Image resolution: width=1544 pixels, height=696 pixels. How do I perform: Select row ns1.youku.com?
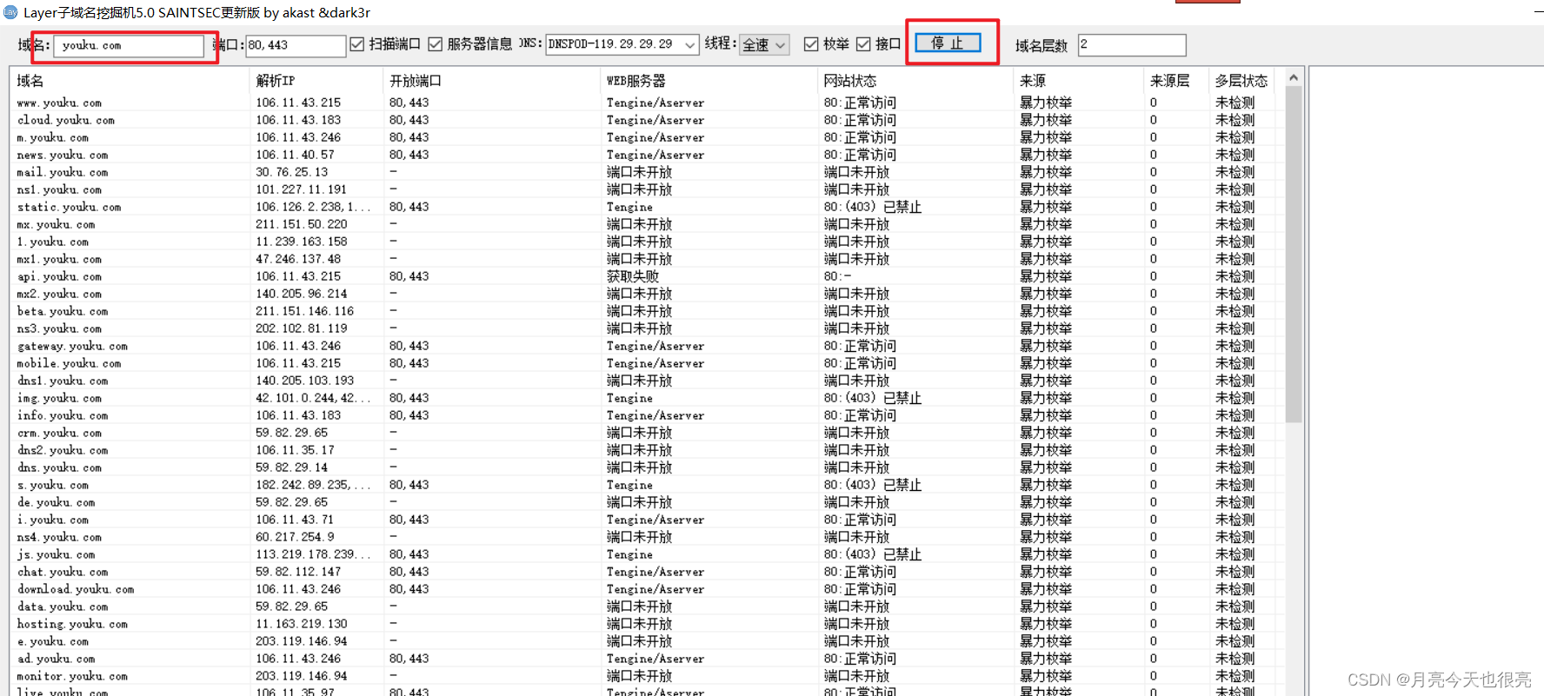[648, 189]
